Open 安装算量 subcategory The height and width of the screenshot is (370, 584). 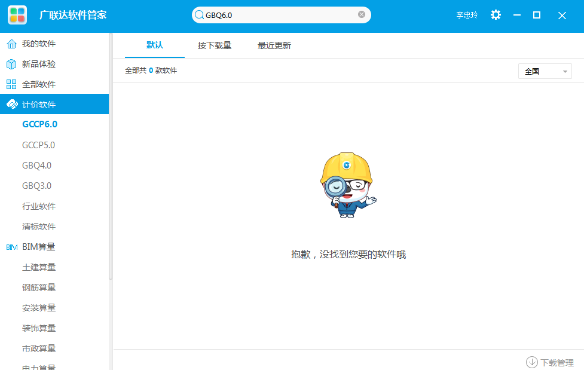tap(39, 308)
